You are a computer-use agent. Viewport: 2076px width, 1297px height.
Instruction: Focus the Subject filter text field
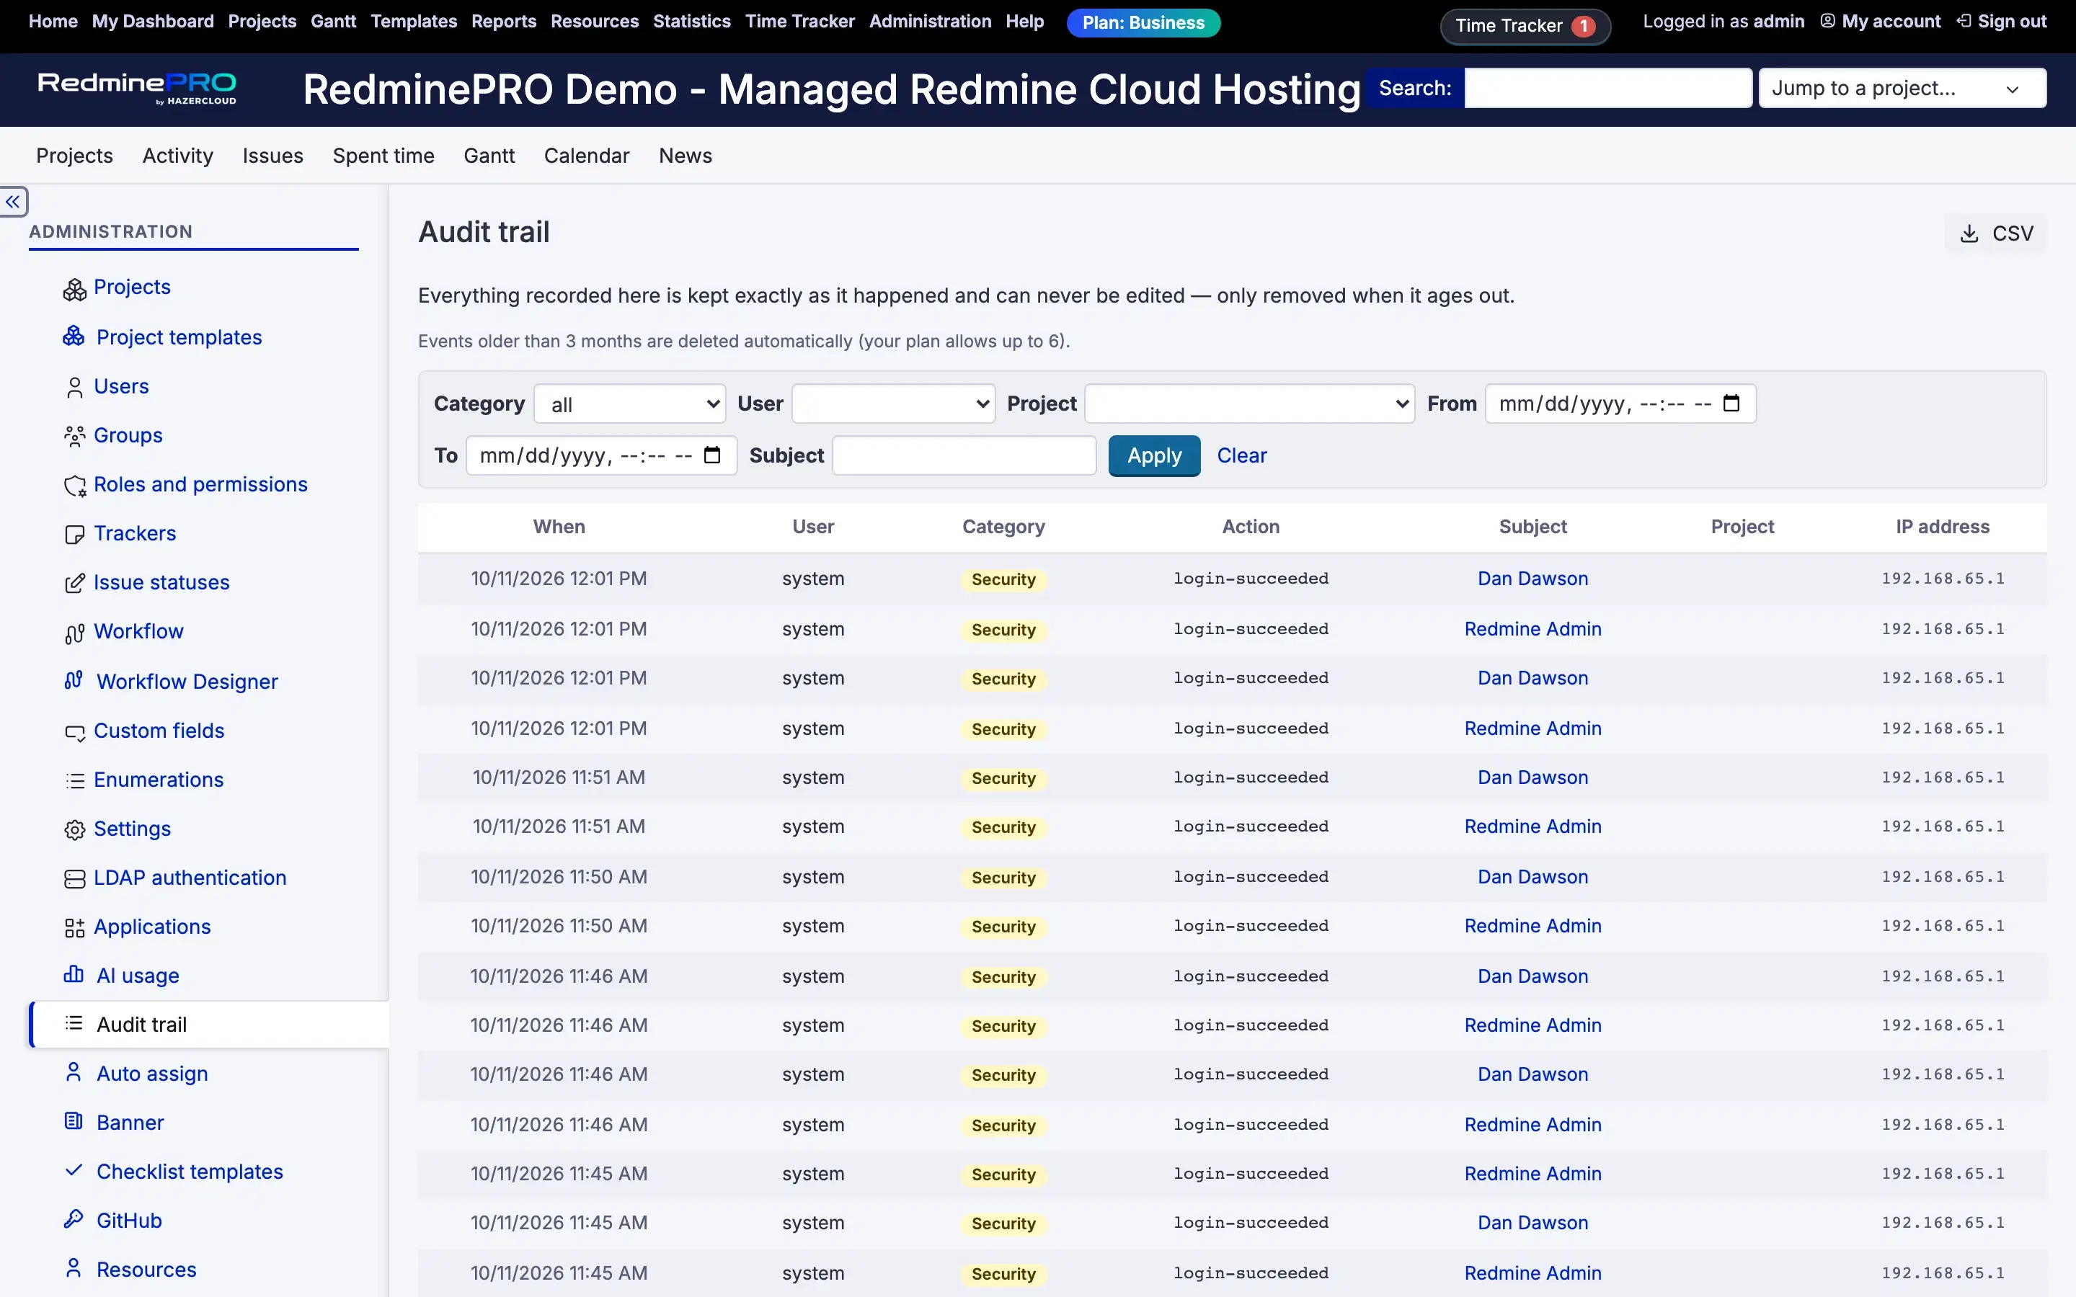click(964, 455)
